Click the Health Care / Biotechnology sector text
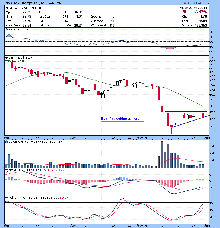The image size is (220, 228). pyautogui.click(x=24, y=8)
